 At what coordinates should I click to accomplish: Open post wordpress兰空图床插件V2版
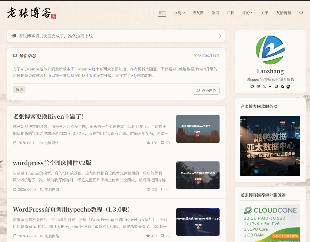pos(52,163)
